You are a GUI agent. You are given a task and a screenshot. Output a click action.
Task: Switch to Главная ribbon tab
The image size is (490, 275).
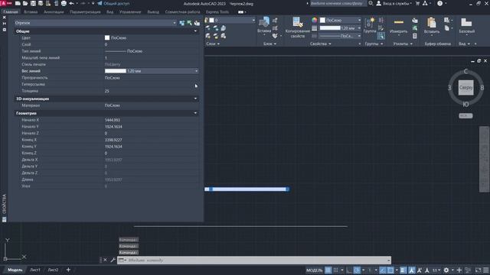click(11, 12)
